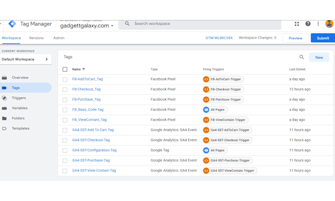Check the box for GA4-SST-Checkout-Tag

coord(65,141)
